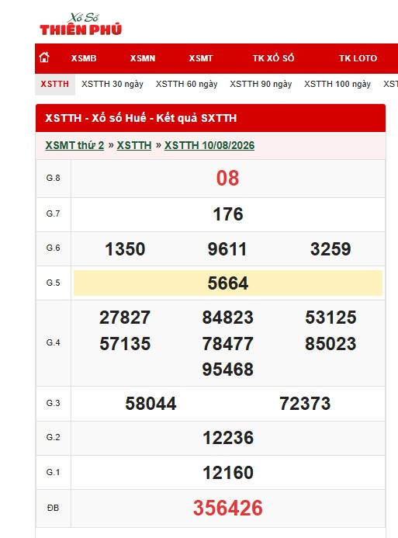Click G.6 number 3259
Image resolution: width=398 pixels, height=538 pixels.
pos(331,249)
